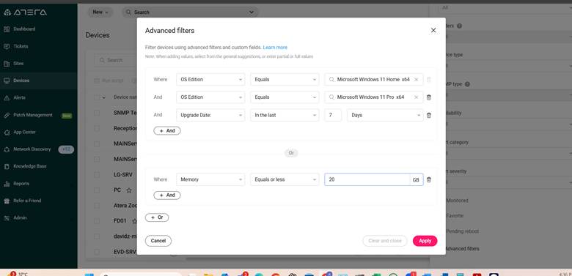The height and width of the screenshot is (276, 572).
Task: Open Network Discovery in the sidebar
Action: coord(32,149)
